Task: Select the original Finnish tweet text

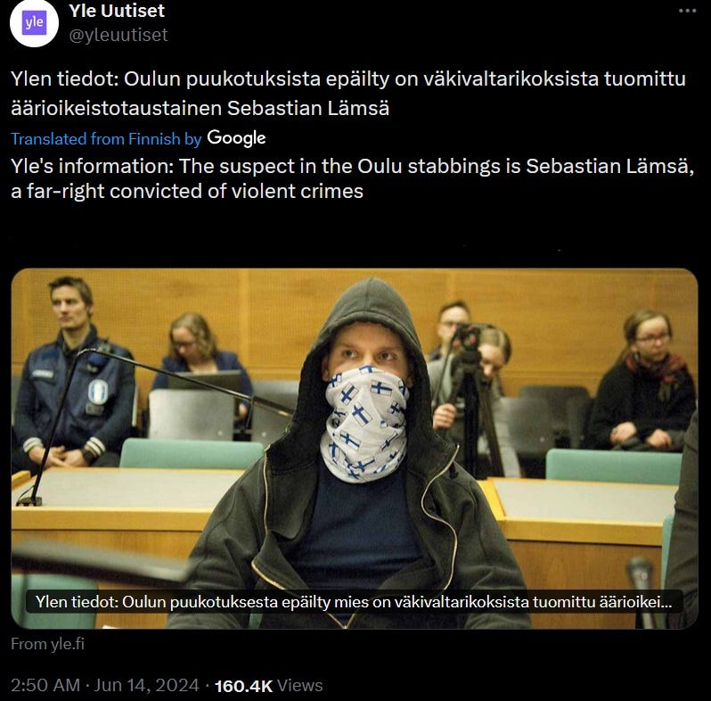Action: (348, 93)
